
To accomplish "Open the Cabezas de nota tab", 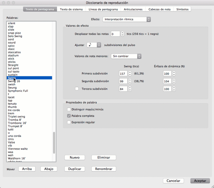I will 159,9.
